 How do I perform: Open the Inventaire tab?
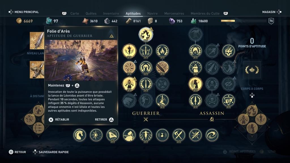click(x=111, y=14)
